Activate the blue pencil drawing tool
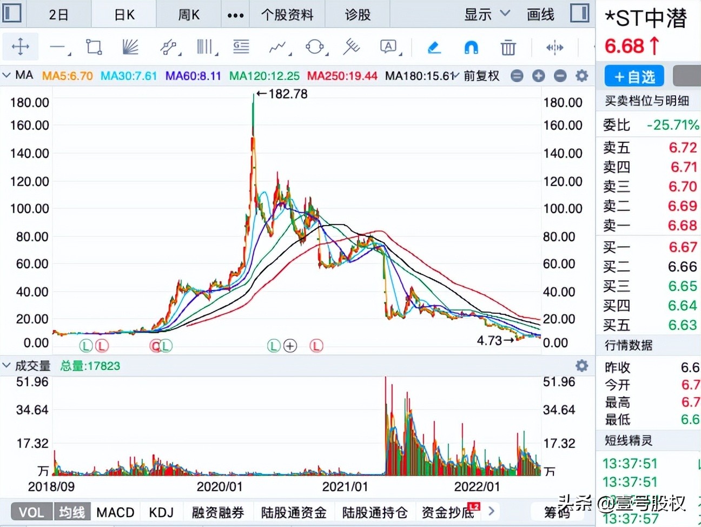Viewport: 701px width, 527px height. (433, 47)
